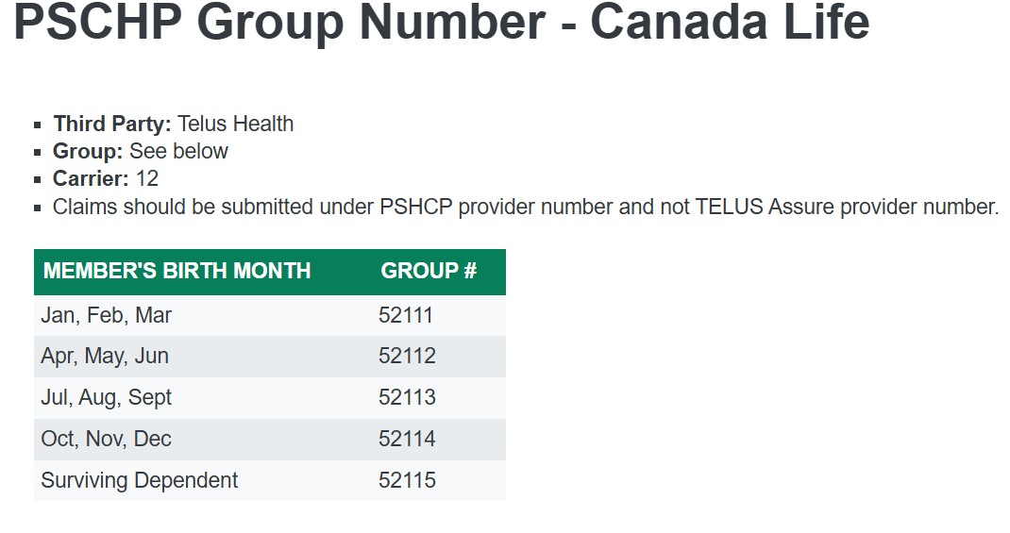
Task: Click the bold Third Party label
Action: (x=112, y=124)
